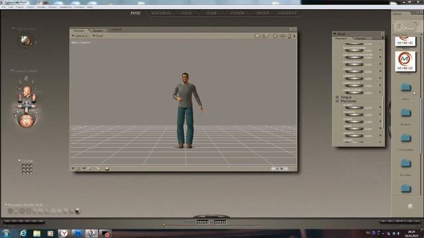
Task: Click the UI Dots grid
Action: pos(26,169)
